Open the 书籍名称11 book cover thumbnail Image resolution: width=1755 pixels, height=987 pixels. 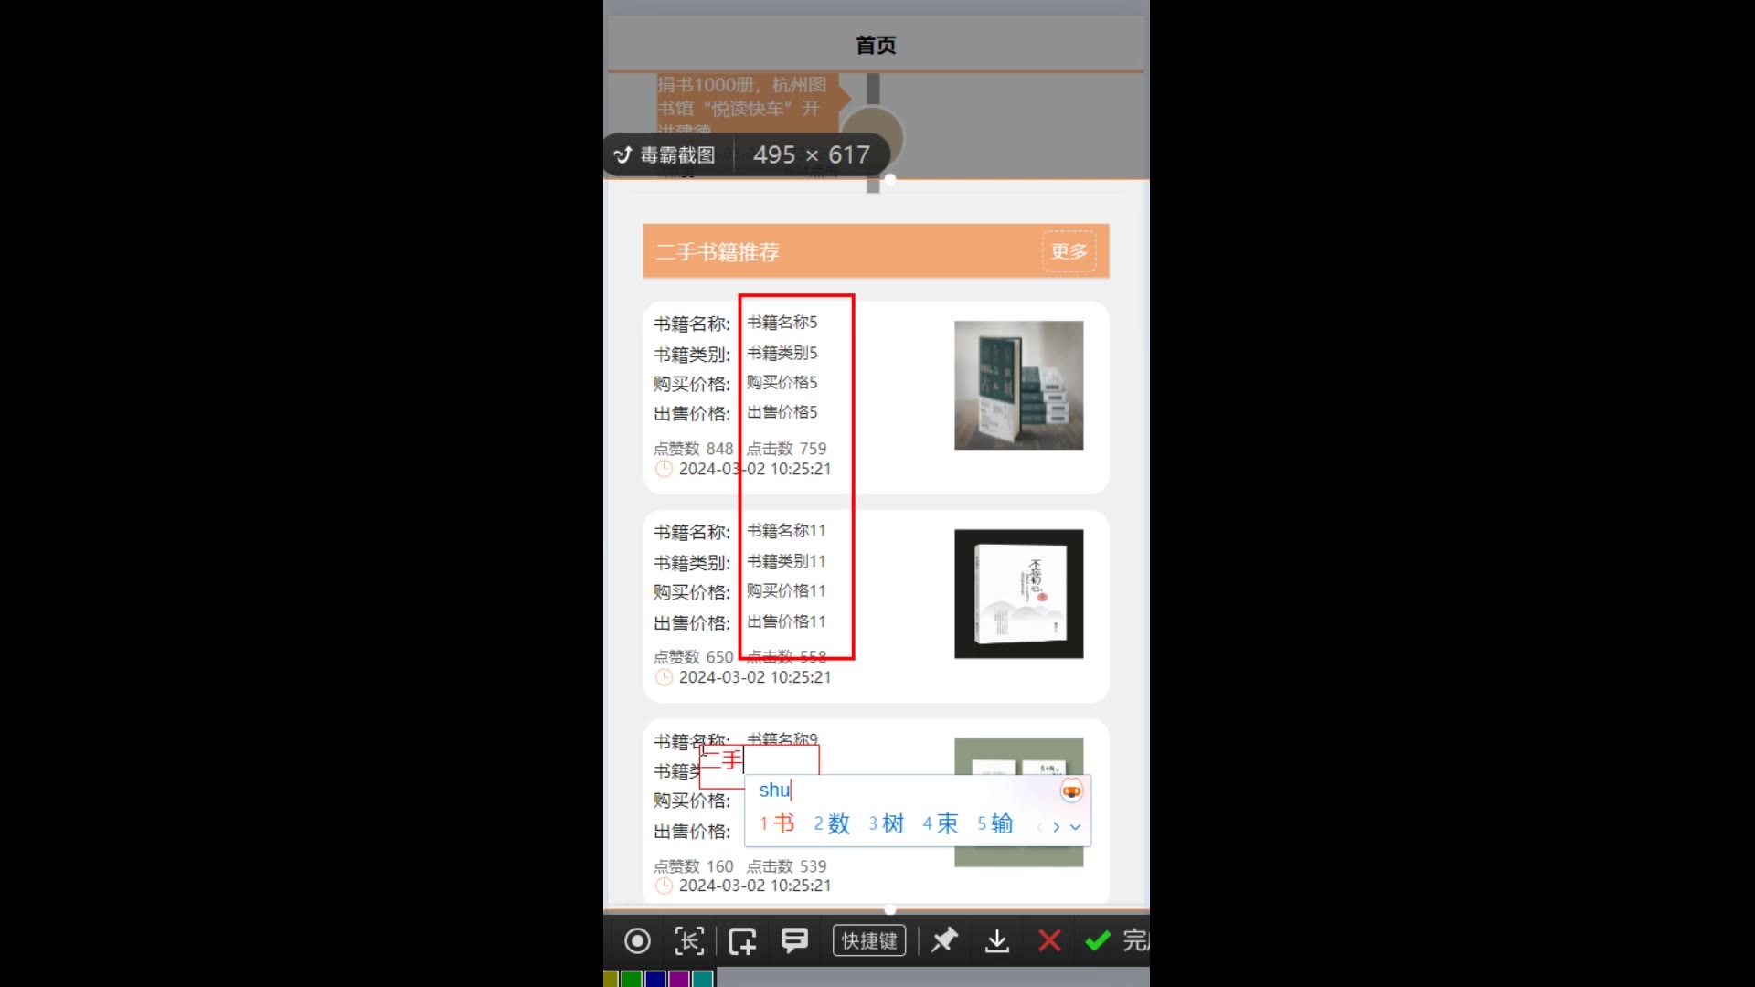[1019, 594]
